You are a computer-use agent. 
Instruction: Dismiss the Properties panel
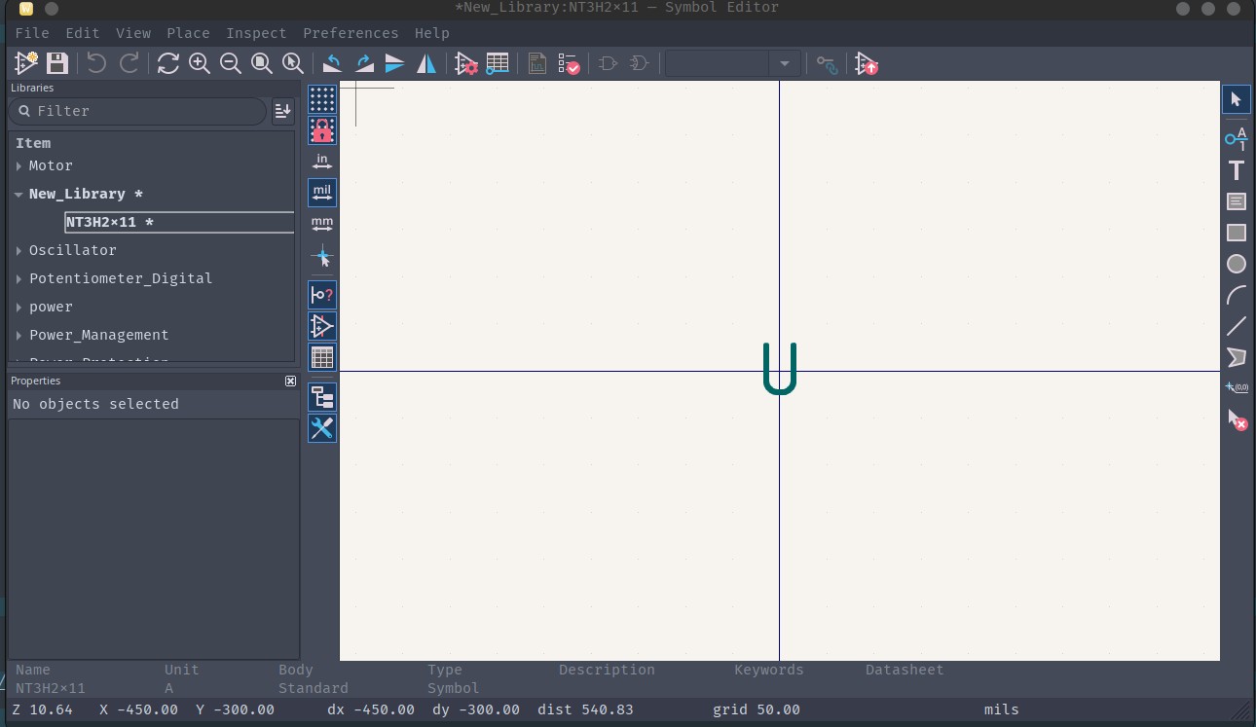(x=290, y=381)
